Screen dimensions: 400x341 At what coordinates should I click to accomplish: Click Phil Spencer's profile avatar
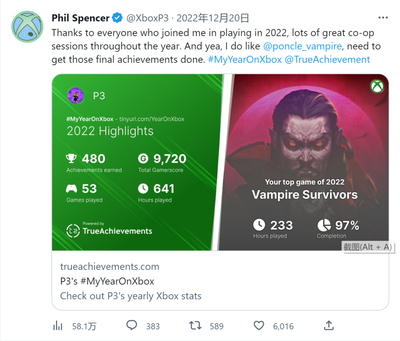28,27
